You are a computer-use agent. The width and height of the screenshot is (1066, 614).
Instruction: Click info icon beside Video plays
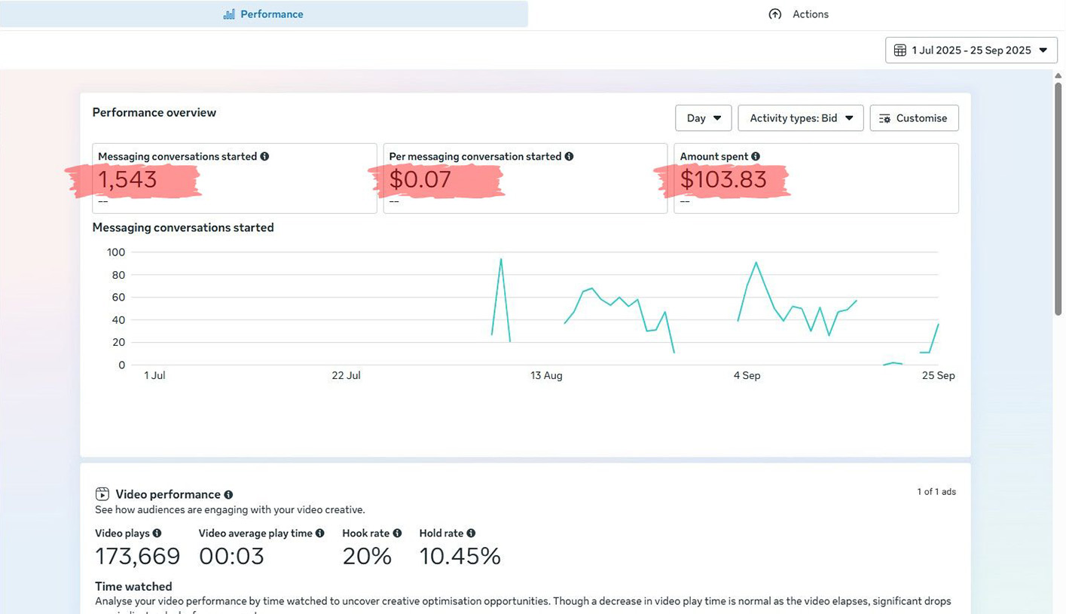pyautogui.click(x=157, y=533)
